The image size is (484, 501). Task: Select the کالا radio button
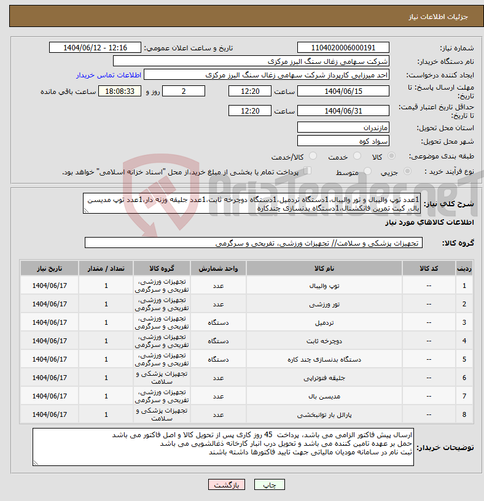[x=391, y=156]
